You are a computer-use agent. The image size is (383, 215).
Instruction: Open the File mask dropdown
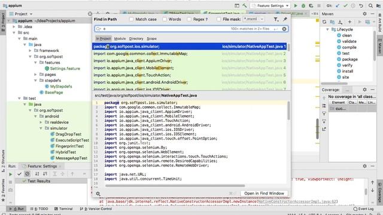pyautogui.click(x=253, y=19)
